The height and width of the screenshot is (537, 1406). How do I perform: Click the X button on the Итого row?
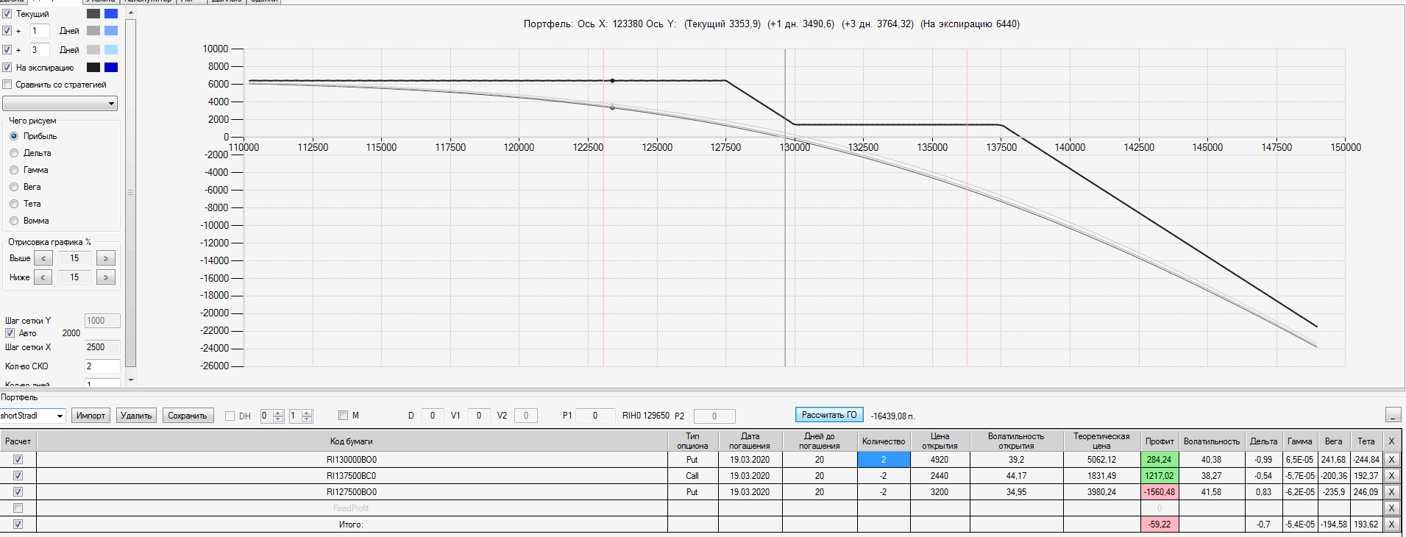point(1391,524)
